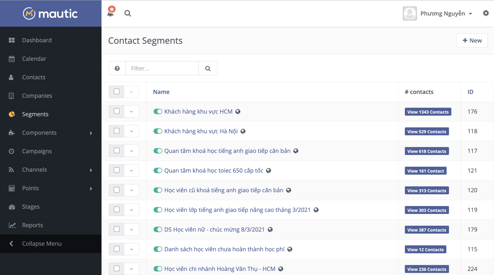Open the notifications bell icon
Image resolution: width=494 pixels, height=275 pixels.
(x=111, y=13)
